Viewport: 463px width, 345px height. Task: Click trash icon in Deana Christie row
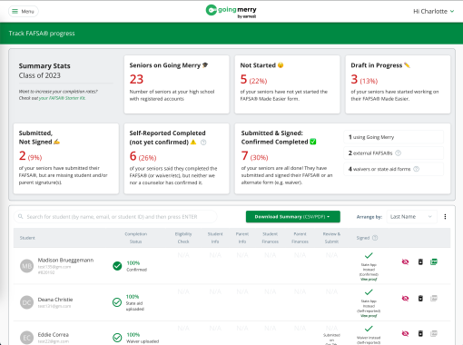420,299
